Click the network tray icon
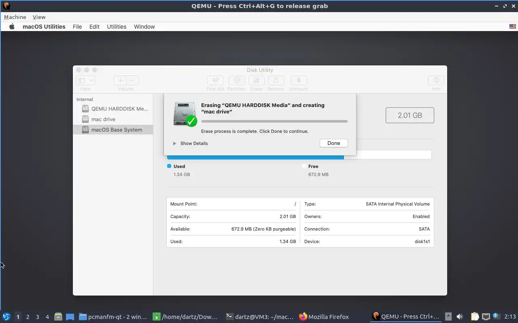The image size is (518, 323). [x=486, y=317]
